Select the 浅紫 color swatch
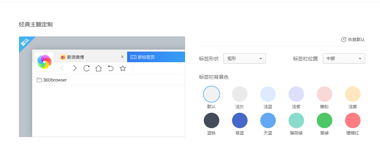 [296, 94]
